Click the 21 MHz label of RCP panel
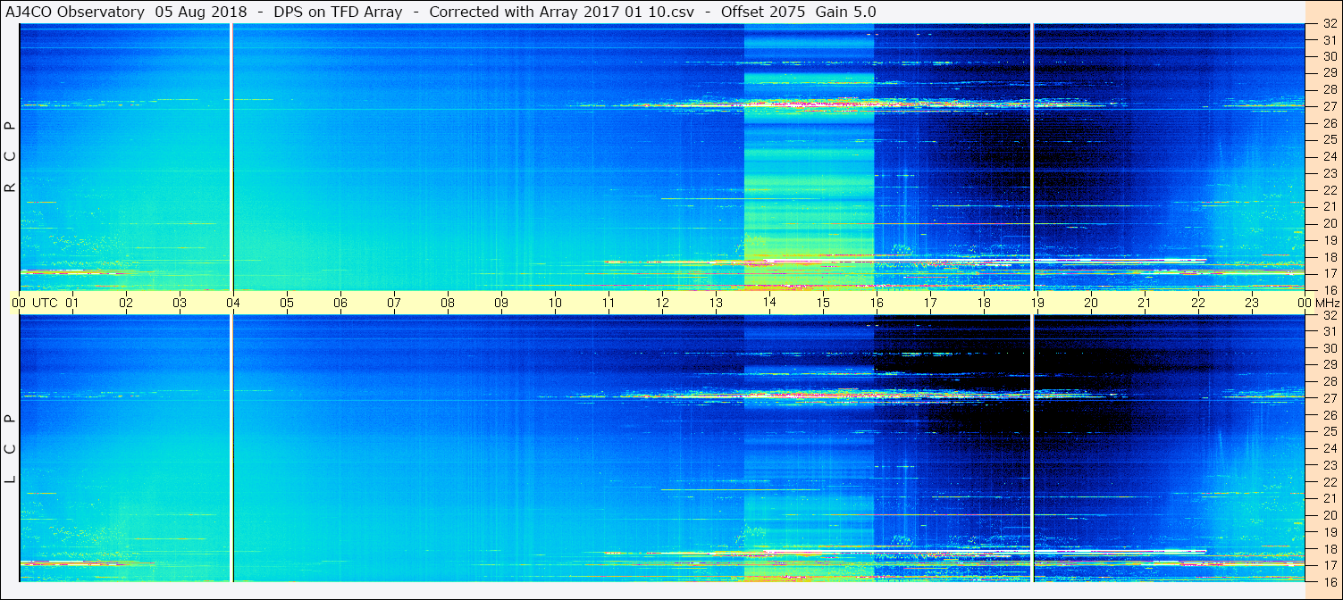The width and height of the screenshot is (1343, 600). [x=1330, y=206]
